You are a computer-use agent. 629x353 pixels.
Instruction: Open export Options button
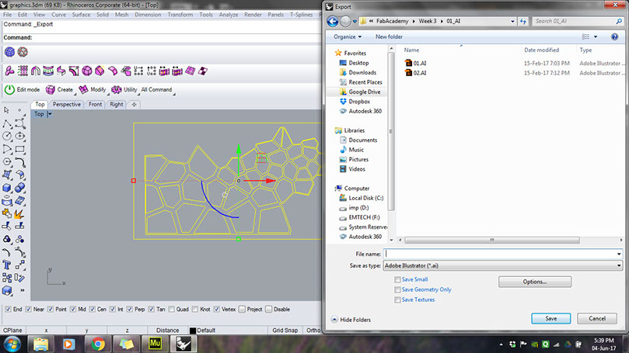click(x=535, y=282)
